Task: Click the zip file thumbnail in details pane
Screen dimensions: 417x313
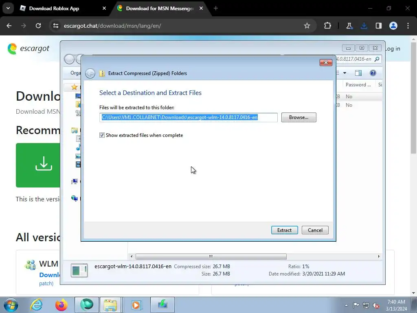Action: pyautogui.click(x=79, y=270)
